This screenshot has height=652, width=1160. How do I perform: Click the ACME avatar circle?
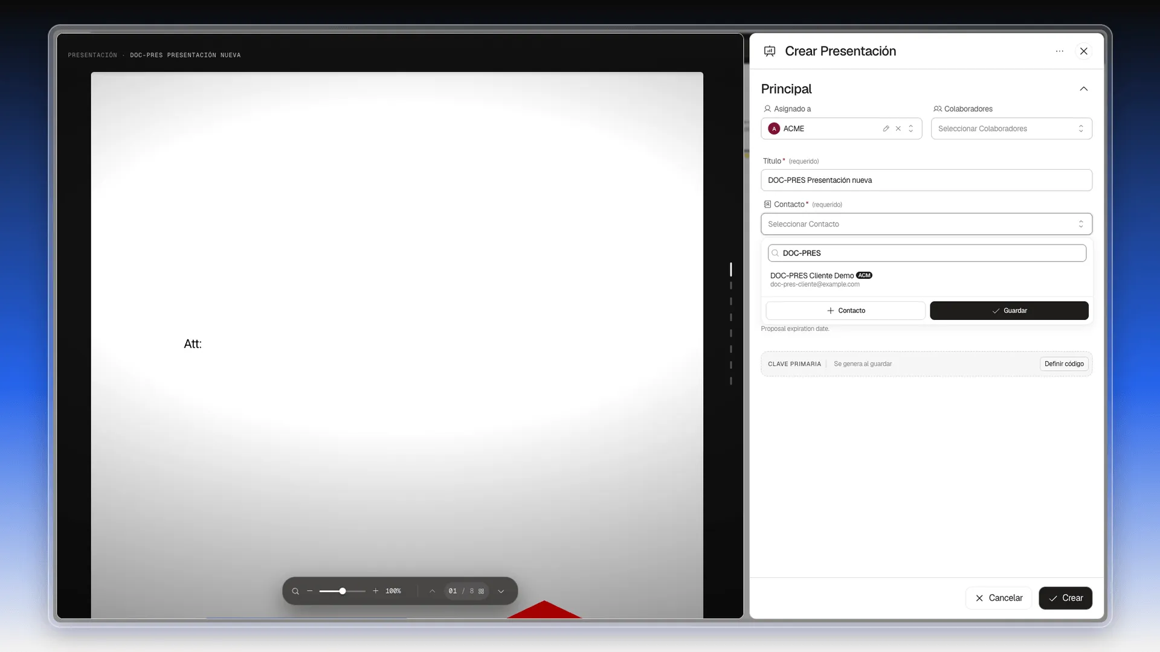(x=774, y=129)
